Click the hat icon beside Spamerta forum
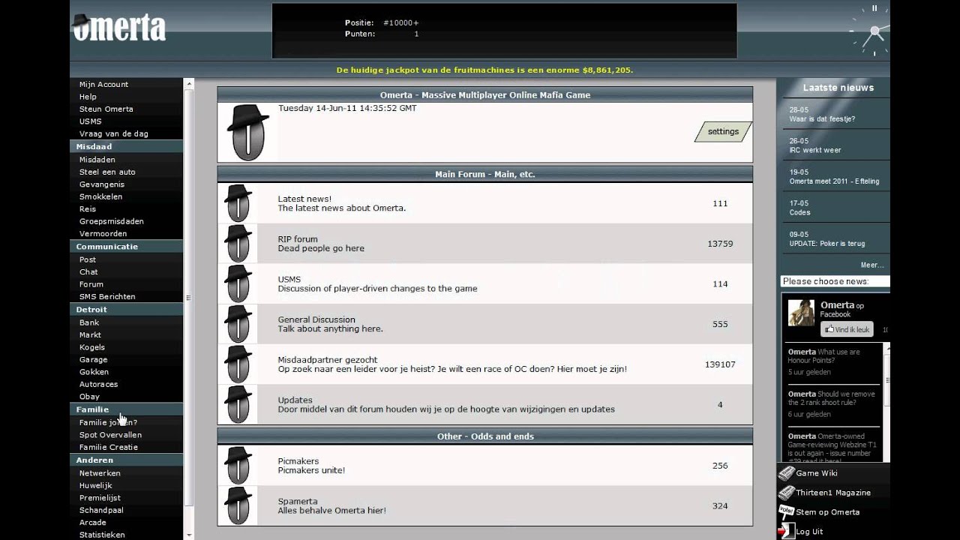 pos(238,505)
